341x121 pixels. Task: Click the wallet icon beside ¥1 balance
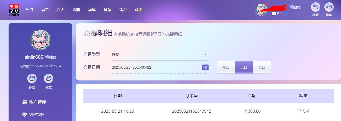[274, 14]
